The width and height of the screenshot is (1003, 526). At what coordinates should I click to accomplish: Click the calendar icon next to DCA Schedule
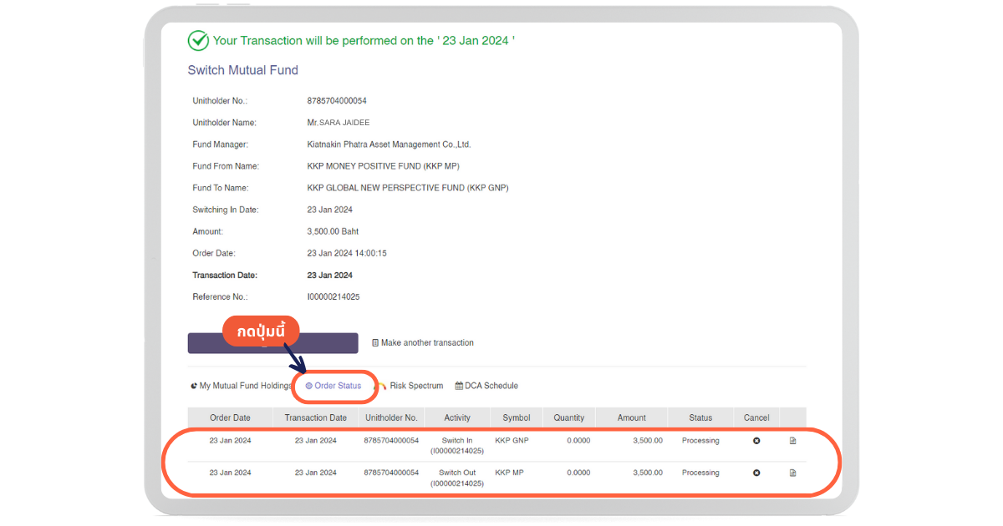[x=459, y=386]
